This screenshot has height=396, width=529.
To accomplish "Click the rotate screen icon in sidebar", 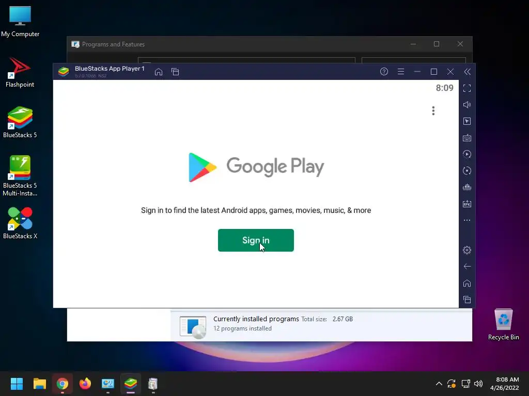I will point(467,171).
